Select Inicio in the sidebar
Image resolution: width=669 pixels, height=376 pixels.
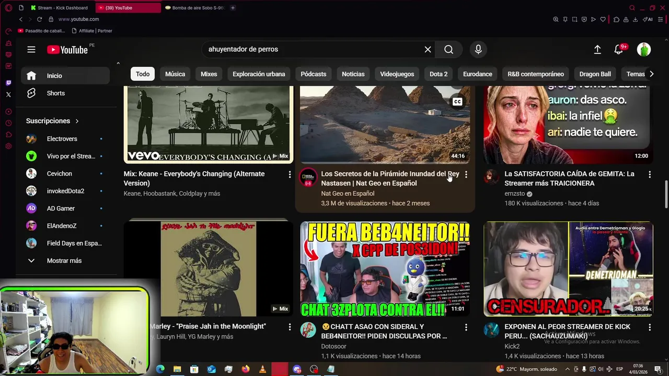click(x=65, y=76)
